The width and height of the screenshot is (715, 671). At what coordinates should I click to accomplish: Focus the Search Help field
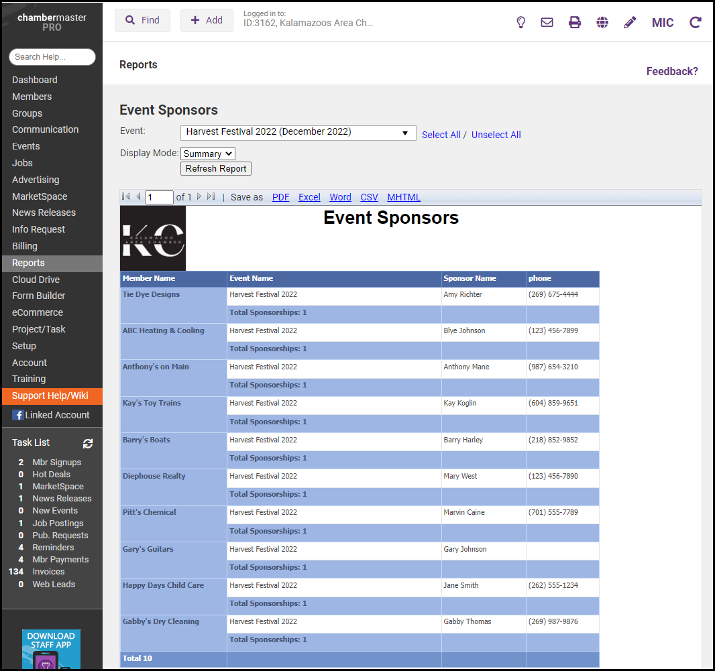pyautogui.click(x=52, y=57)
